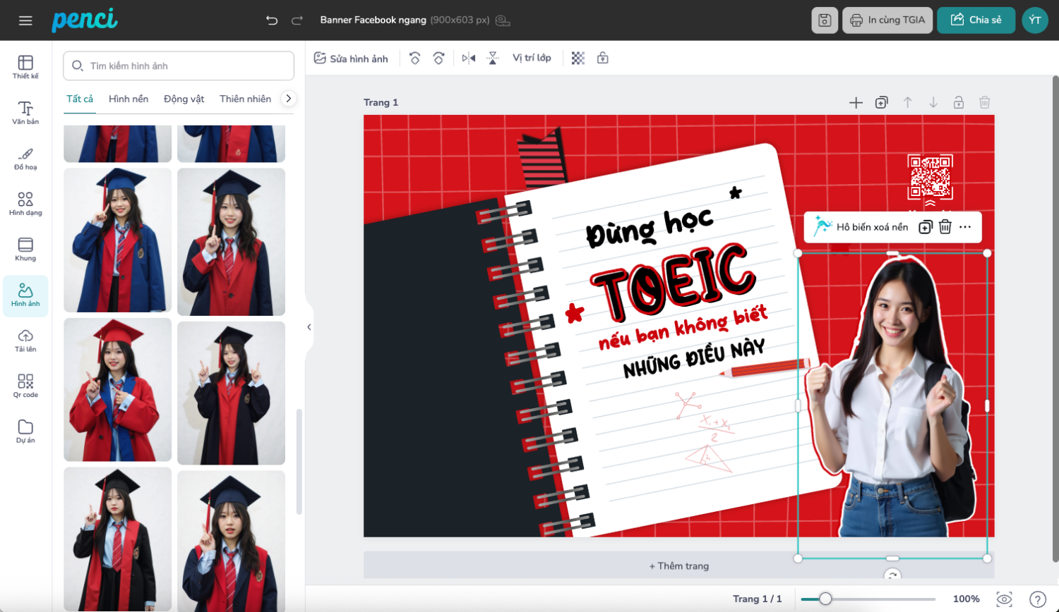Open the Qr code sidebar panel
Screen dimensions: 1059x612
(25, 386)
